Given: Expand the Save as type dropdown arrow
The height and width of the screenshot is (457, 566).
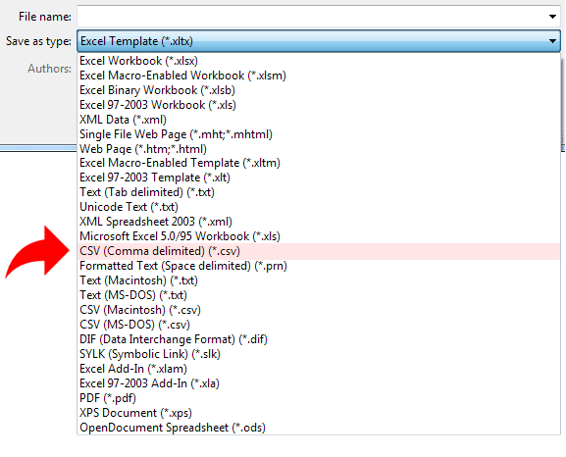Looking at the screenshot, I should tap(552, 41).
